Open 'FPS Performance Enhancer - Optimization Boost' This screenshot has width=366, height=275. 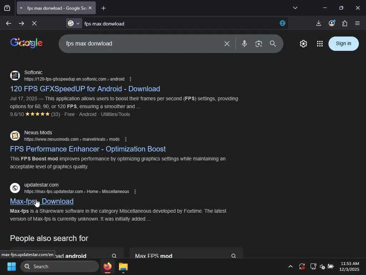pyautogui.click(x=88, y=149)
